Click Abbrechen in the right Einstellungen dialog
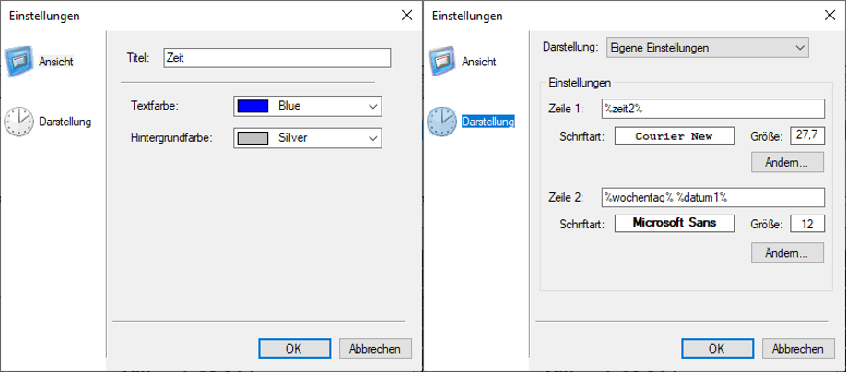The height and width of the screenshot is (372, 846). click(797, 349)
